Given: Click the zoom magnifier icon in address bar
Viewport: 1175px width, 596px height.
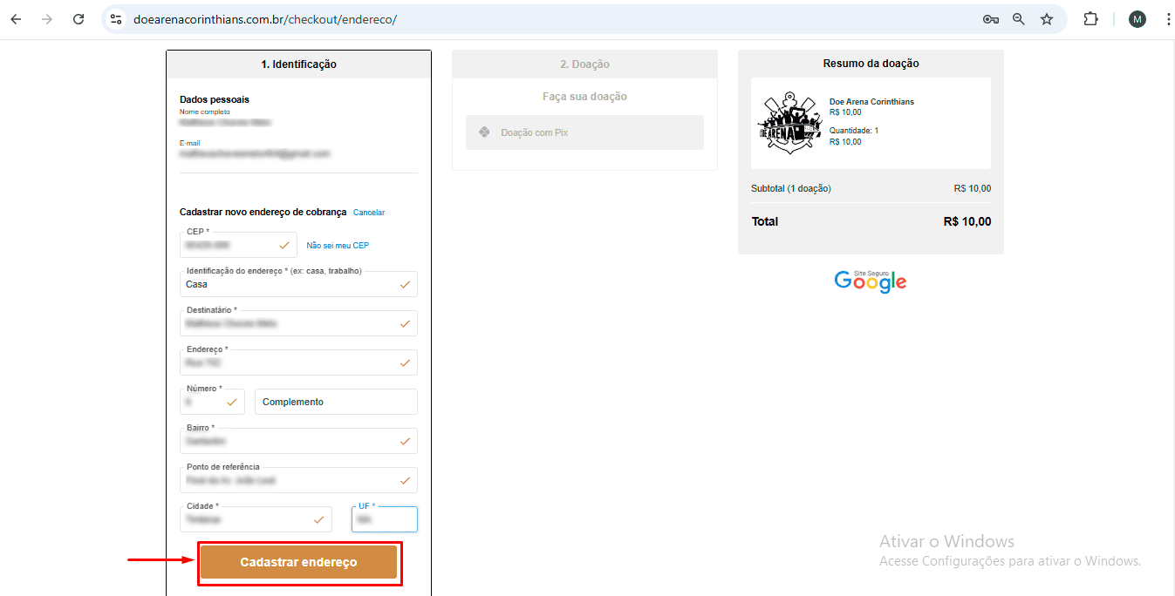Looking at the screenshot, I should point(1018,19).
